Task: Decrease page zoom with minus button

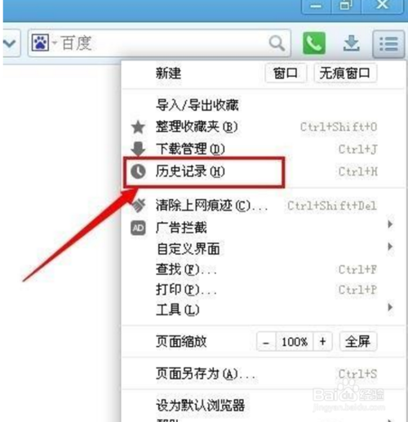Action: (266, 342)
